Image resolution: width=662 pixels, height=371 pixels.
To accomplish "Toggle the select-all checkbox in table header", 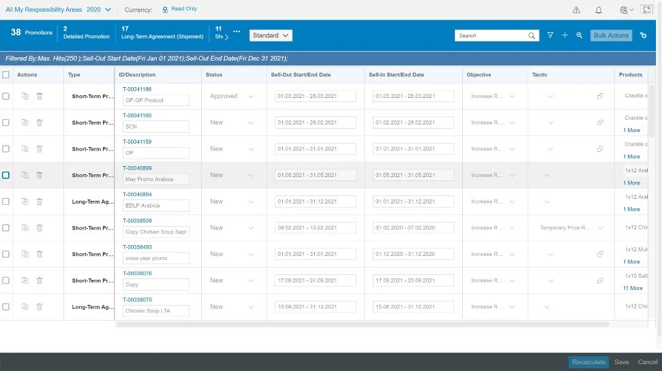I will (x=6, y=75).
